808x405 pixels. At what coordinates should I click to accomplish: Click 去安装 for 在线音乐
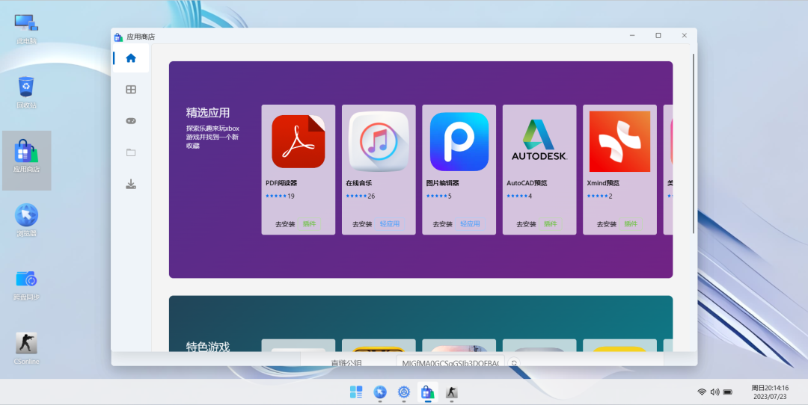click(362, 224)
